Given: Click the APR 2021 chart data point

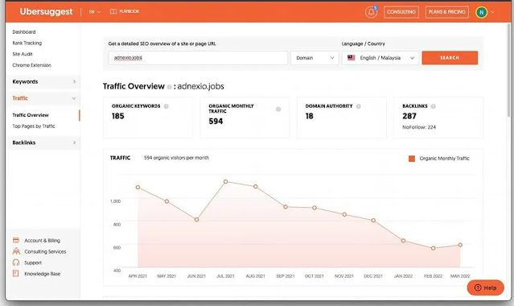Looking at the screenshot, I should pos(138,187).
